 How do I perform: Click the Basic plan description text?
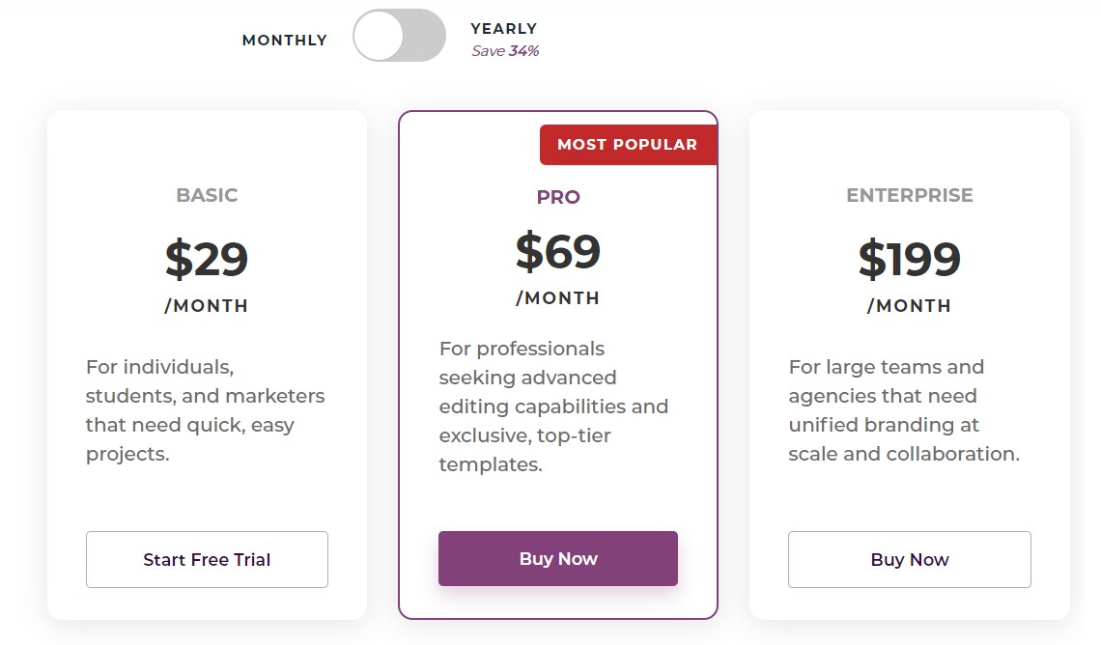tap(205, 410)
